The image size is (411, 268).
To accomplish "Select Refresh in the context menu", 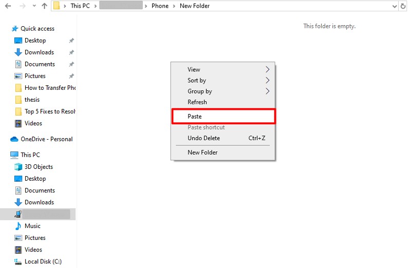I will (x=197, y=102).
